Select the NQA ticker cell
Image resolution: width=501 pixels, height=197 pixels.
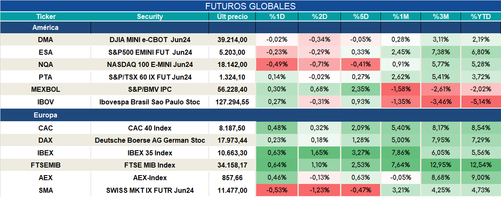click(x=46, y=64)
